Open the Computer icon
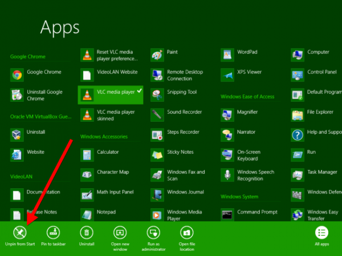 click(x=298, y=55)
